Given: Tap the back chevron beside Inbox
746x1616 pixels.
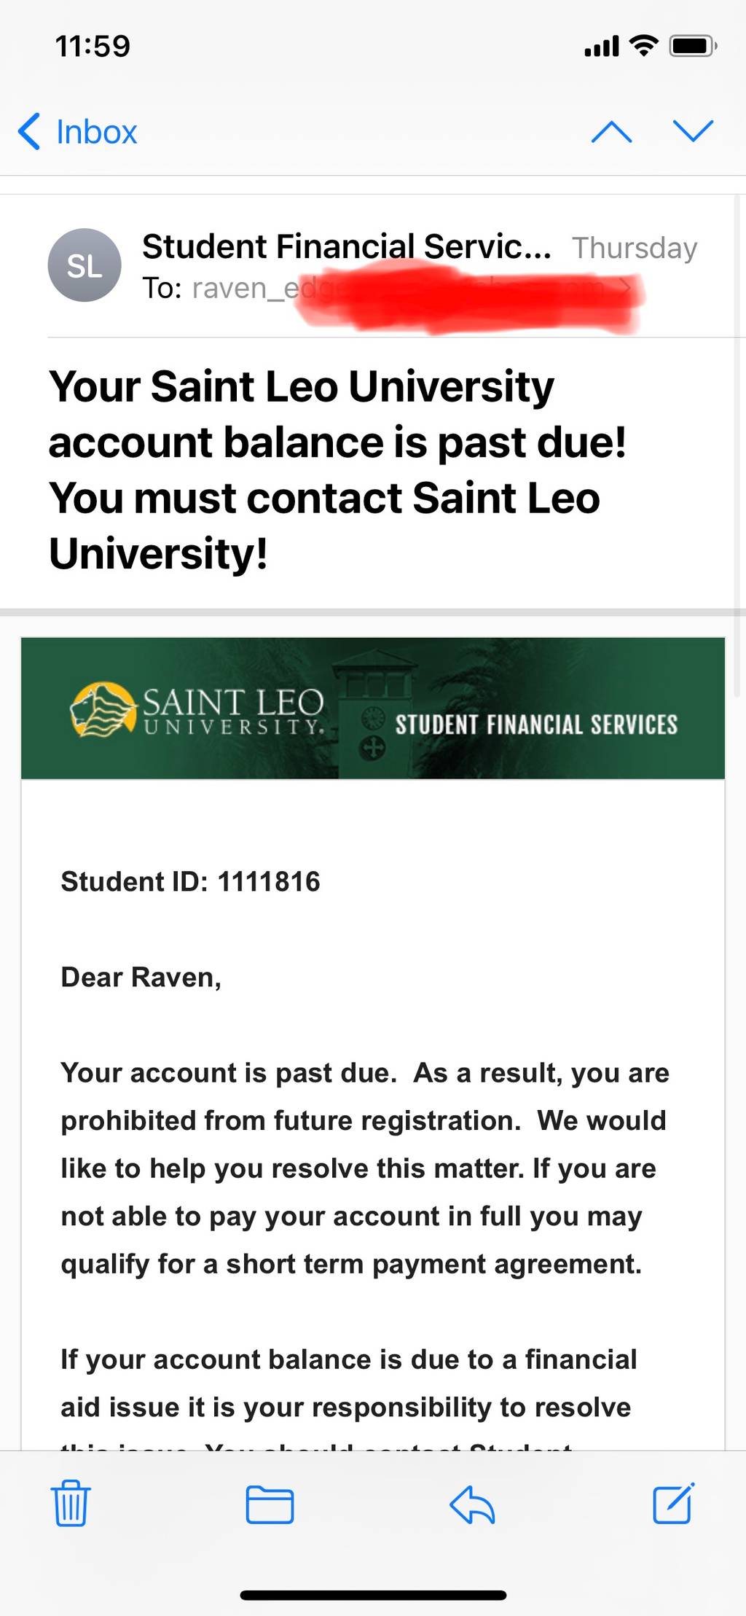Looking at the screenshot, I should point(29,132).
